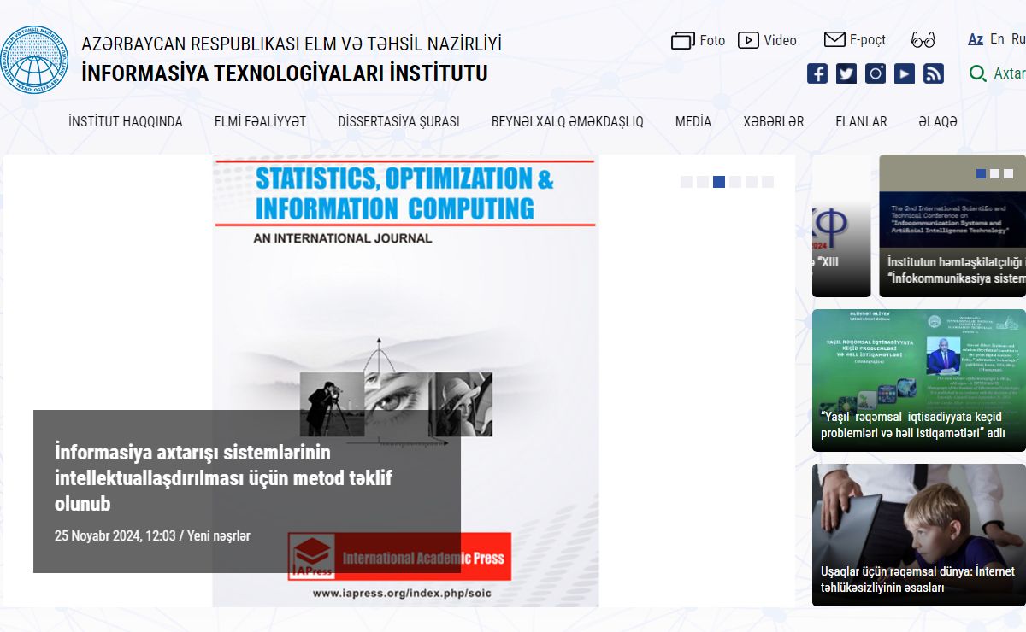Click the Axtar search label

(x=1010, y=73)
